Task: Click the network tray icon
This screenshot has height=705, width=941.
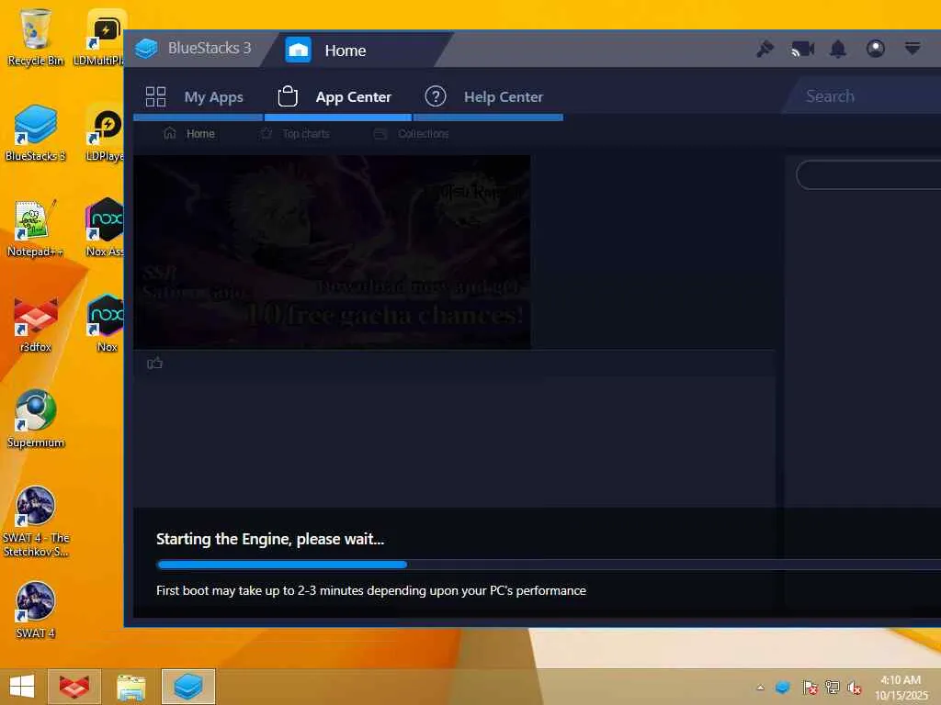Action: tap(832, 687)
